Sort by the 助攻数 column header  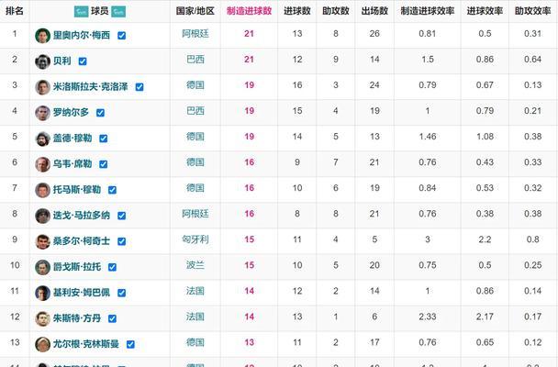point(336,11)
